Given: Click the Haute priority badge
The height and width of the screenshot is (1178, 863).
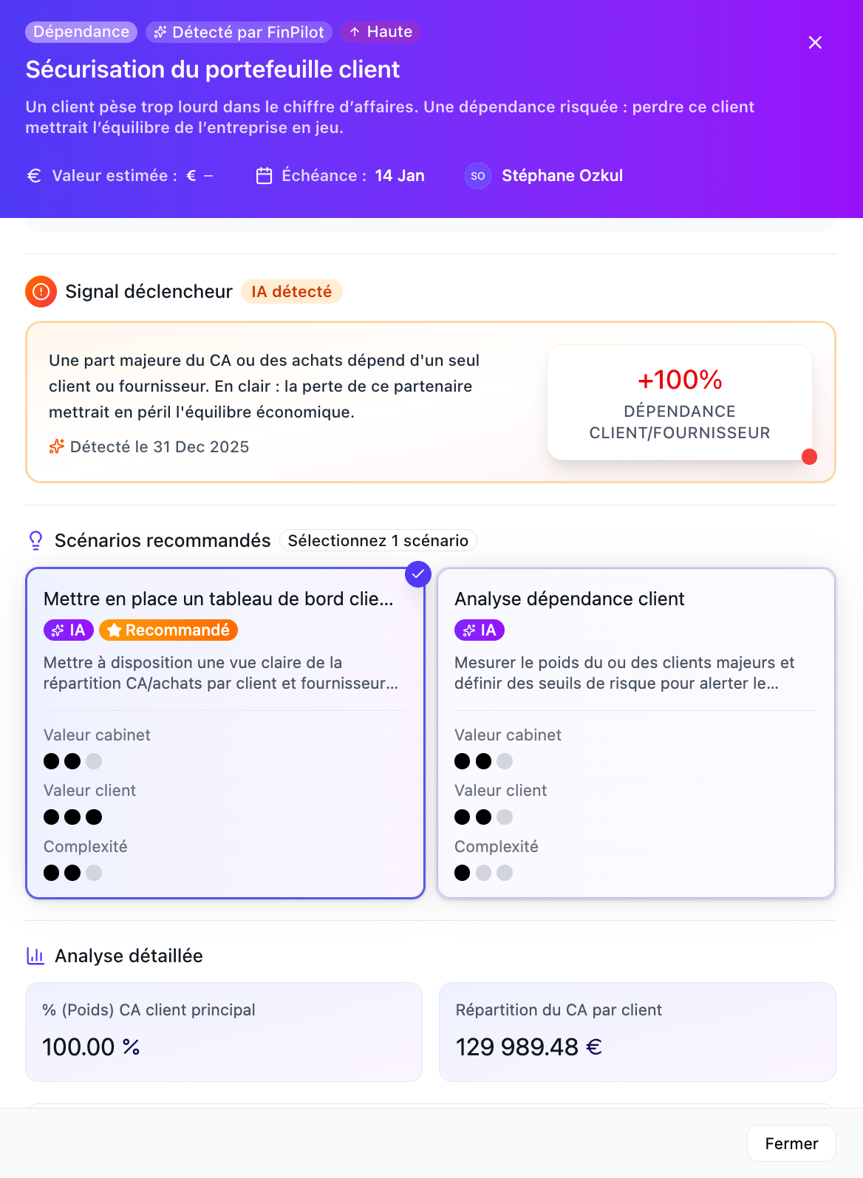Looking at the screenshot, I should [381, 32].
